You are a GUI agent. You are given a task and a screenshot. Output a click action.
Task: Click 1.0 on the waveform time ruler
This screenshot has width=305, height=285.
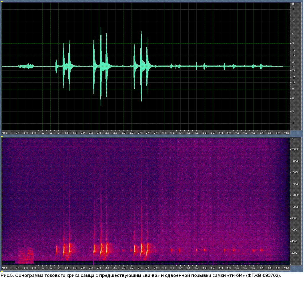click(42, 133)
